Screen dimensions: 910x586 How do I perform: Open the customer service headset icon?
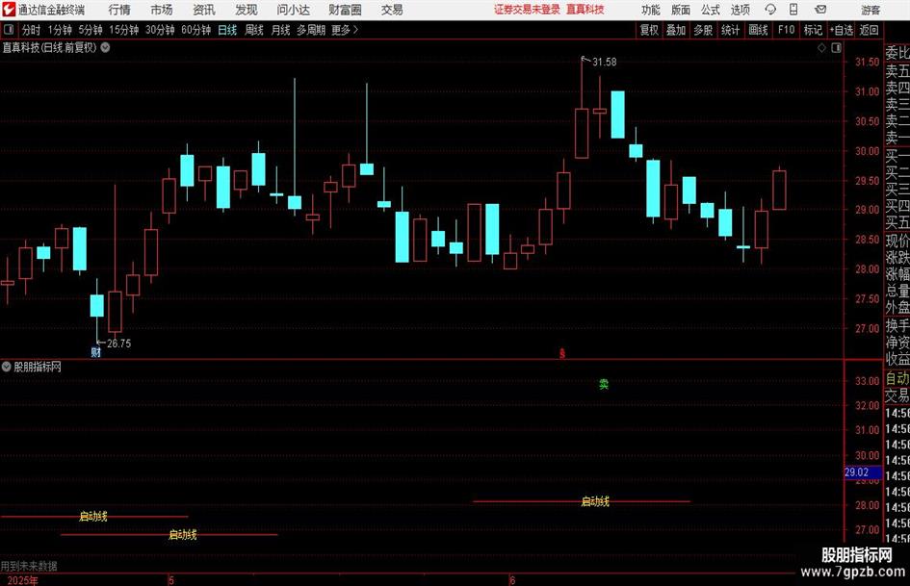[x=770, y=10]
